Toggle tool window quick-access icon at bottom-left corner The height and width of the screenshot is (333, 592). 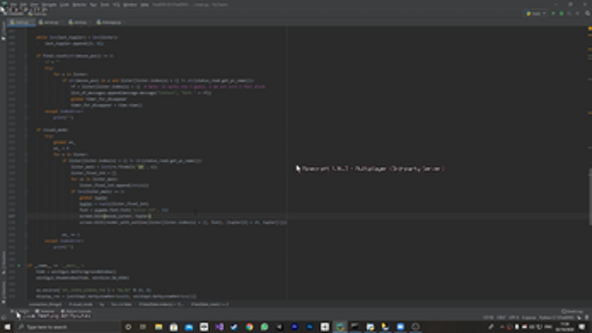[x=3, y=318]
